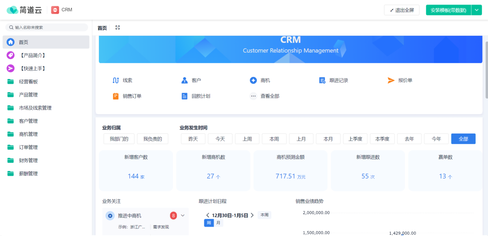Select the 本周 time filter

(274, 139)
